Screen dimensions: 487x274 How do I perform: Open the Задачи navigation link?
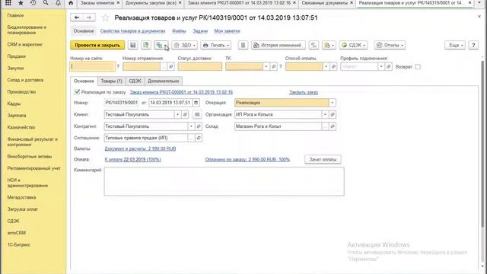[x=200, y=31]
